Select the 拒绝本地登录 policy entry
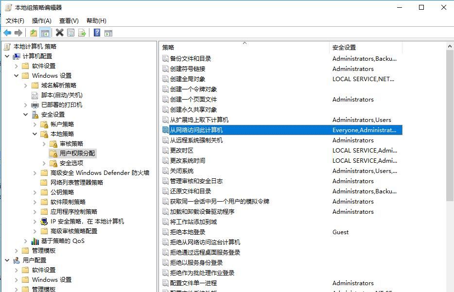The image size is (454, 292). tap(189, 232)
